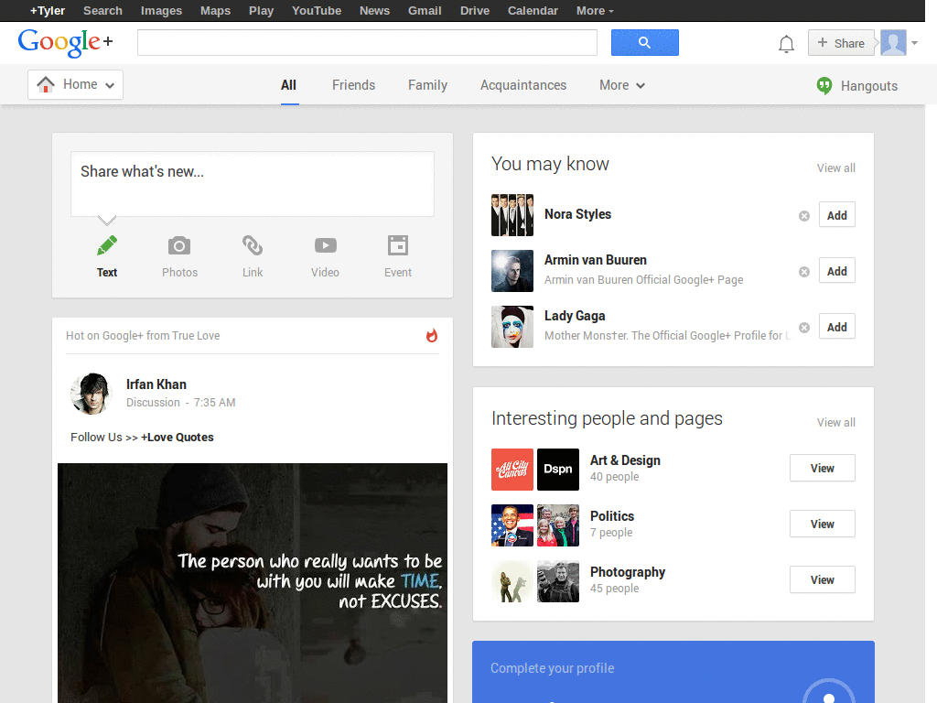Viewport: 937px width, 703px height.
Task: Go to Images in top bar
Action: click(161, 11)
